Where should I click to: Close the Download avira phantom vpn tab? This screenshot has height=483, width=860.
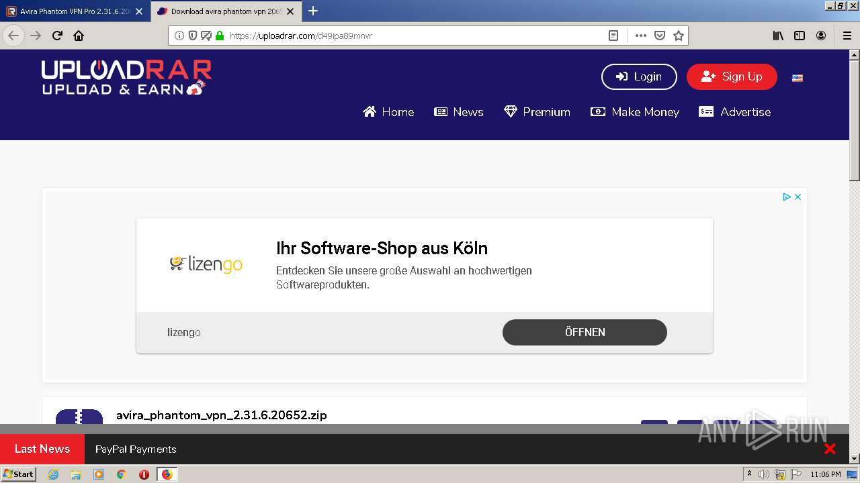(290, 11)
